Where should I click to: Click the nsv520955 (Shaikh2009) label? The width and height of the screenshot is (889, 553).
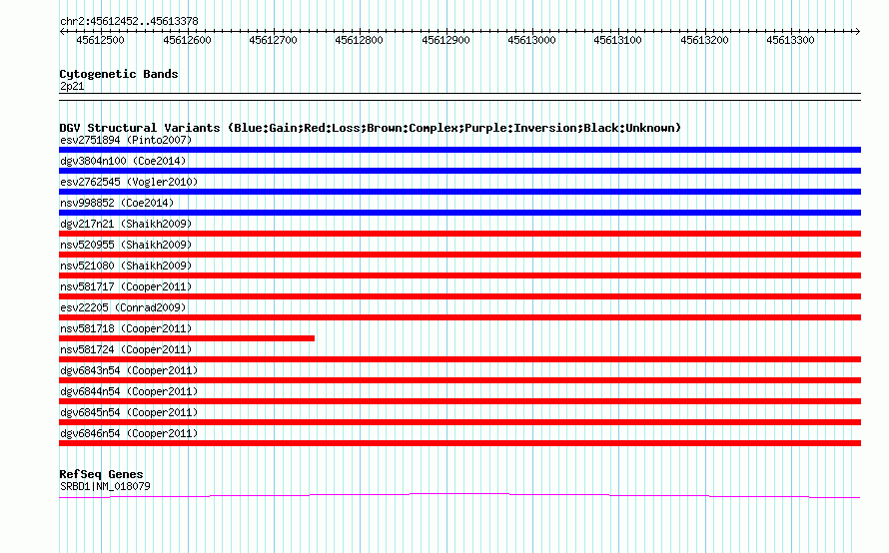point(126,245)
